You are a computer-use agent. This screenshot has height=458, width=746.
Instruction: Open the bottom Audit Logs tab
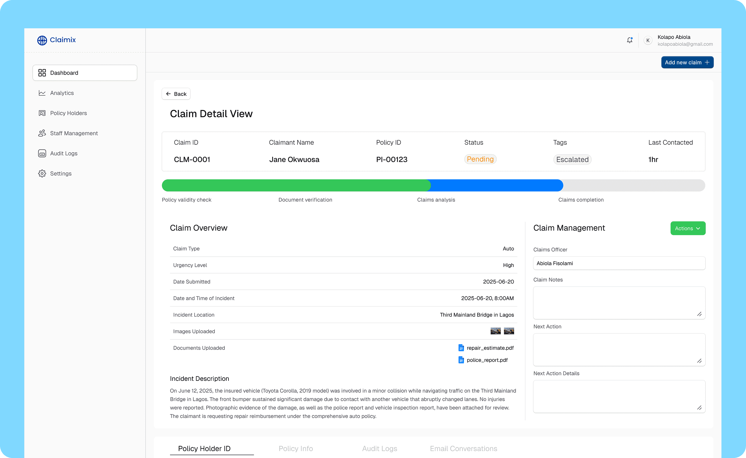[380, 448]
